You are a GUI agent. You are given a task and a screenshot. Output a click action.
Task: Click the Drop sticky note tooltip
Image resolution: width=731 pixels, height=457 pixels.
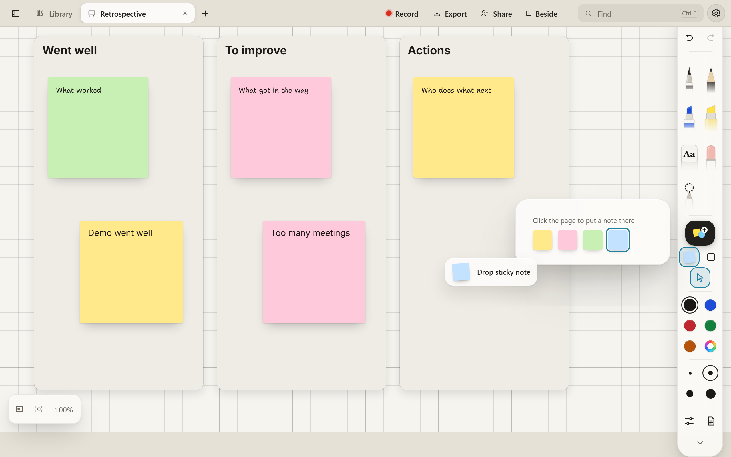pos(491,272)
